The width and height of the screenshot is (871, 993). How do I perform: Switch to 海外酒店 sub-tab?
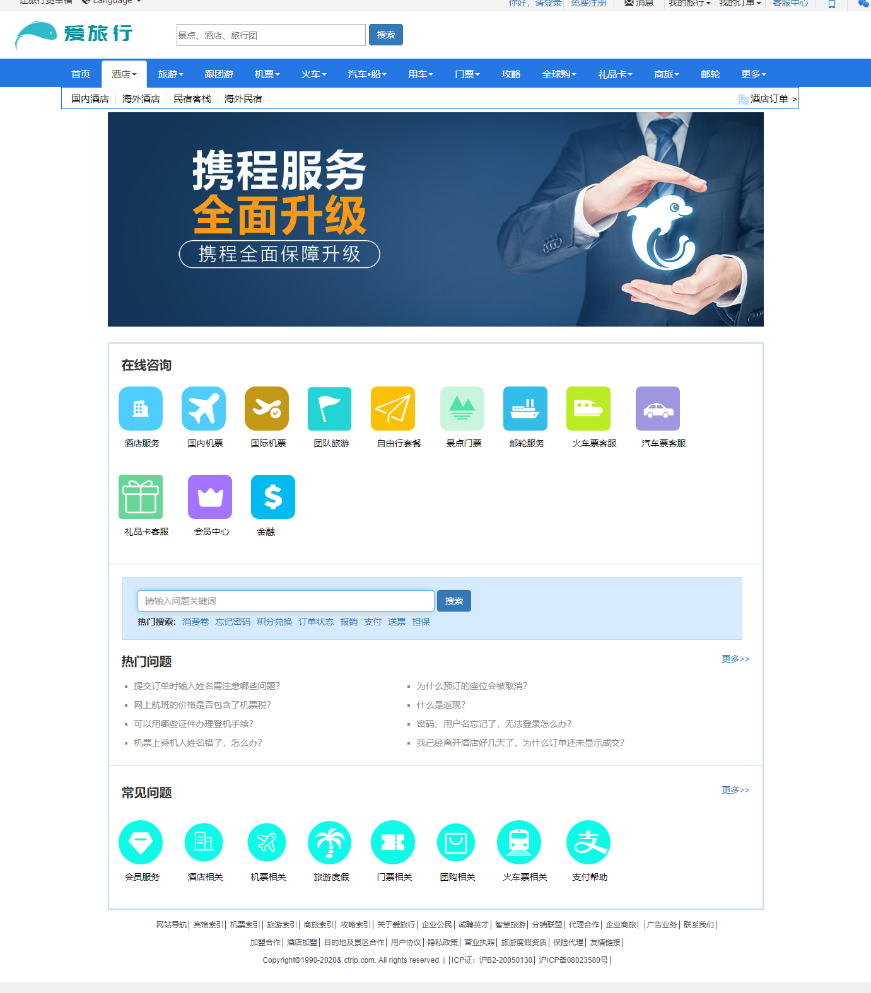pyautogui.click(x=141, y=99)
